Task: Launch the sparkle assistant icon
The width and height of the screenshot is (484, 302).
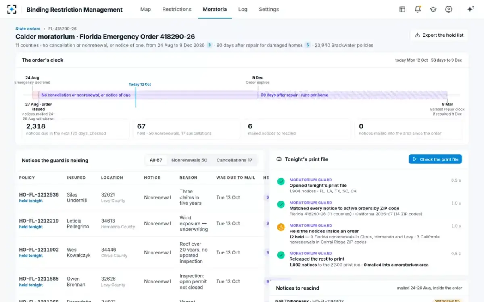Action: click(470, 9)
